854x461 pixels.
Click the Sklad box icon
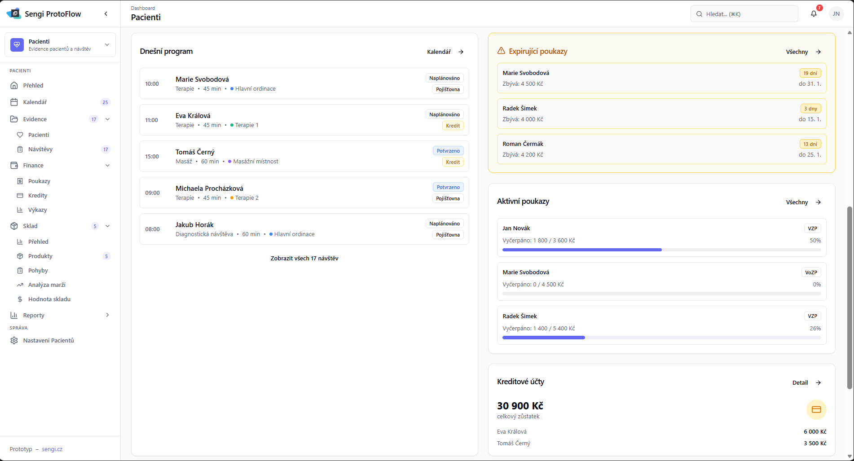pos(13,226)
